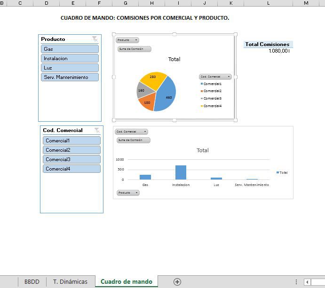Screen dimensions: 325x288
Task: Select the pie chart Total title
Action: [174, 59]
